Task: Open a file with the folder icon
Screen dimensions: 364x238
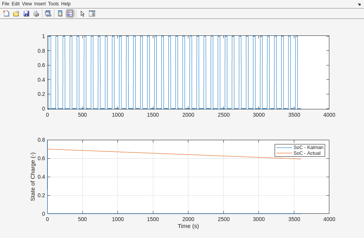Action: click(16, 13)
